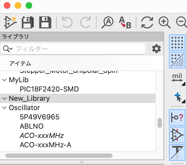Select the New_Library row
Viewport: 187px width, 165px height.
click(x=78, y=98)
